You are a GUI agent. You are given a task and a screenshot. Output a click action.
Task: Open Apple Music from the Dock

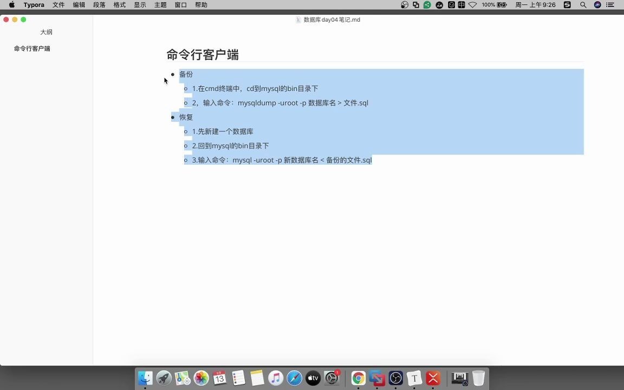(x=276, y=378)
